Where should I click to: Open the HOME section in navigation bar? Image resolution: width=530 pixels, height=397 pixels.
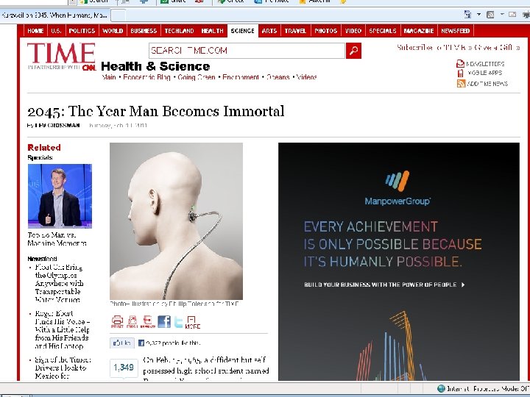point(35,31)
